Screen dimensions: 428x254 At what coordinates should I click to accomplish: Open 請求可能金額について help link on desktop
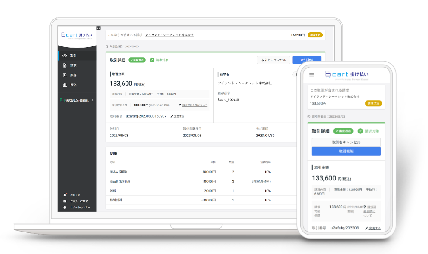(194, 105)
